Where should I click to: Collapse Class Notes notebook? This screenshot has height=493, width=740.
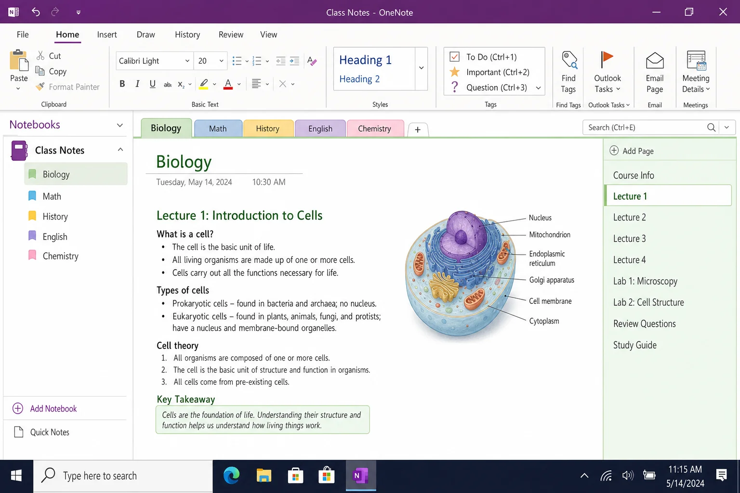click(120, 150)
